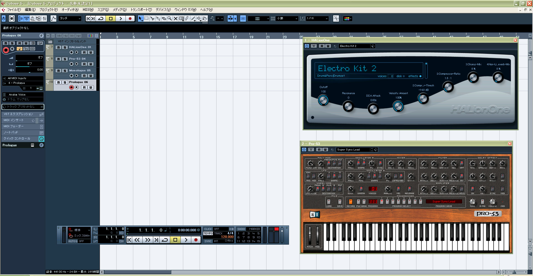This screenshot has height=276, width=533.
Task: Open the Electro Kit 2 preset field
Action: (x=355, y=46)
